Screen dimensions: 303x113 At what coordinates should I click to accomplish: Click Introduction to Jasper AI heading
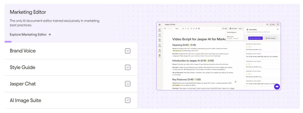pos(193,61)
